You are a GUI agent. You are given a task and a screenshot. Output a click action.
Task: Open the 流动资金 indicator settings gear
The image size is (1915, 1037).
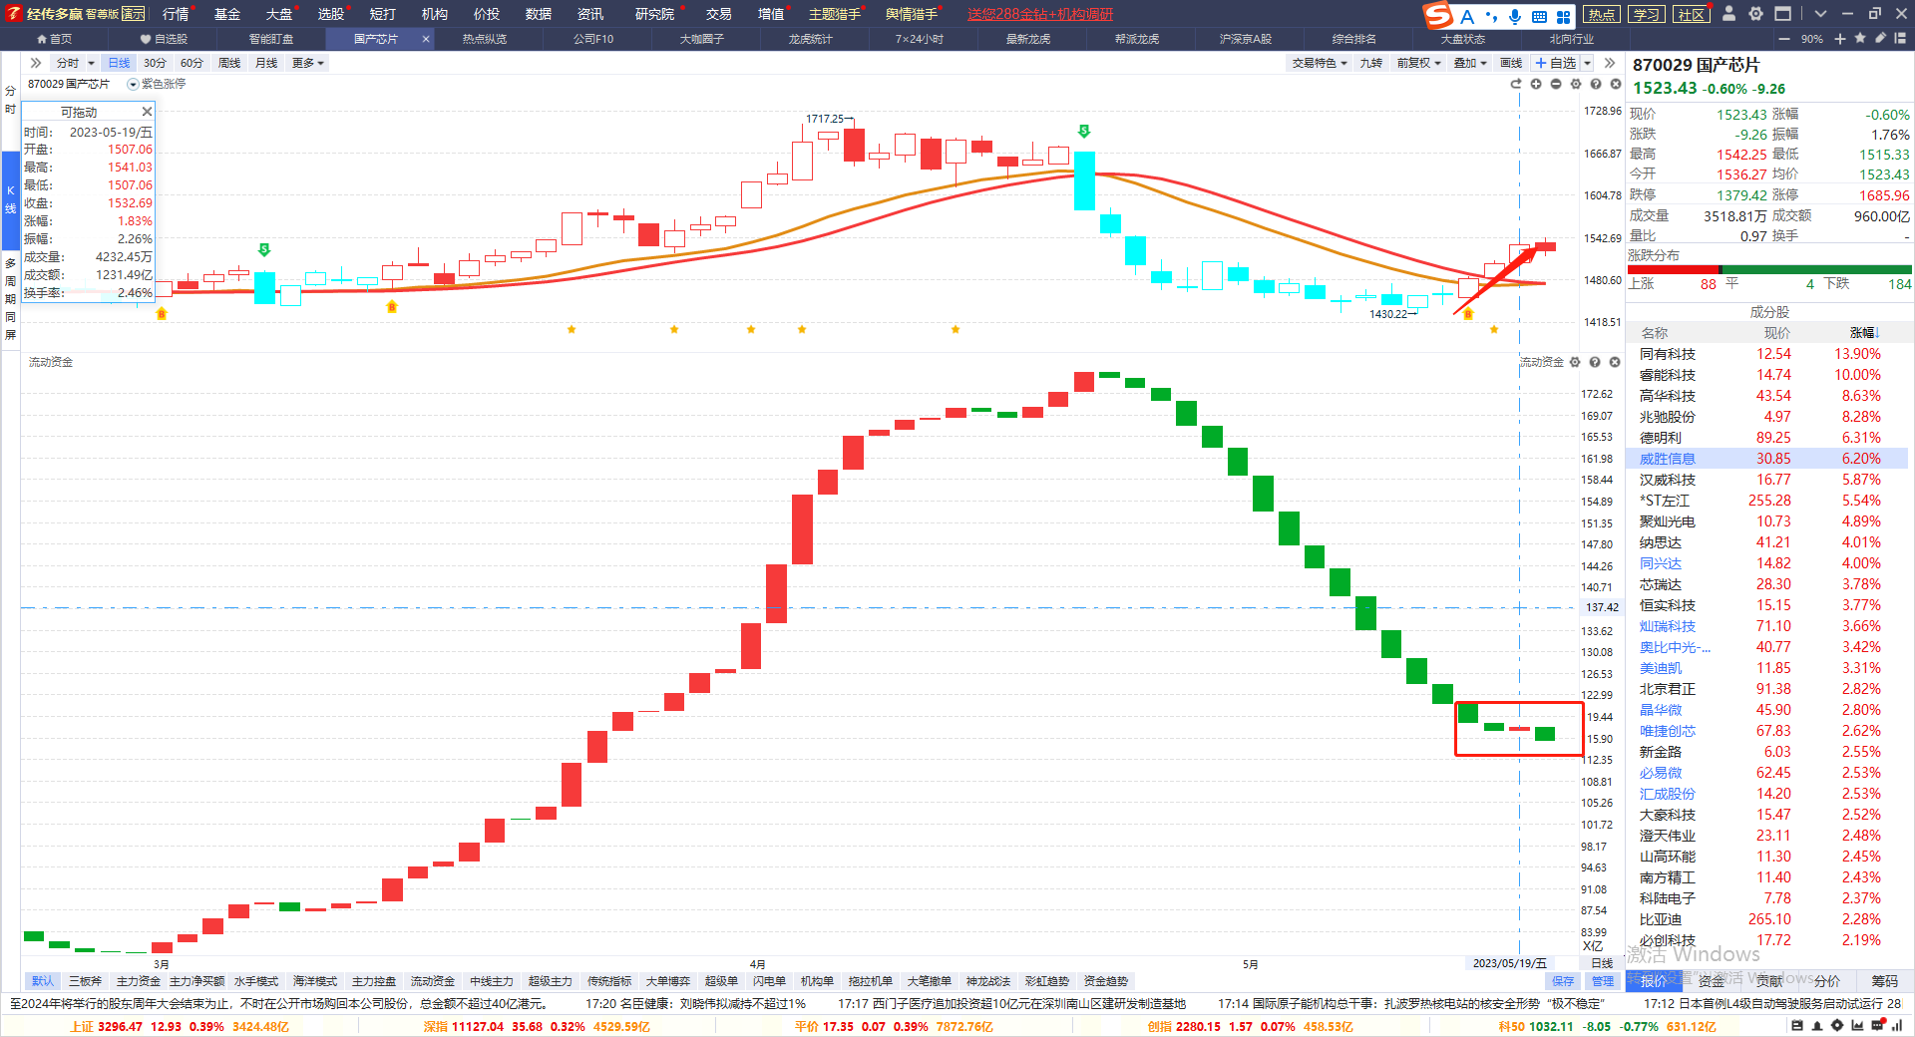click(1575, 362)
